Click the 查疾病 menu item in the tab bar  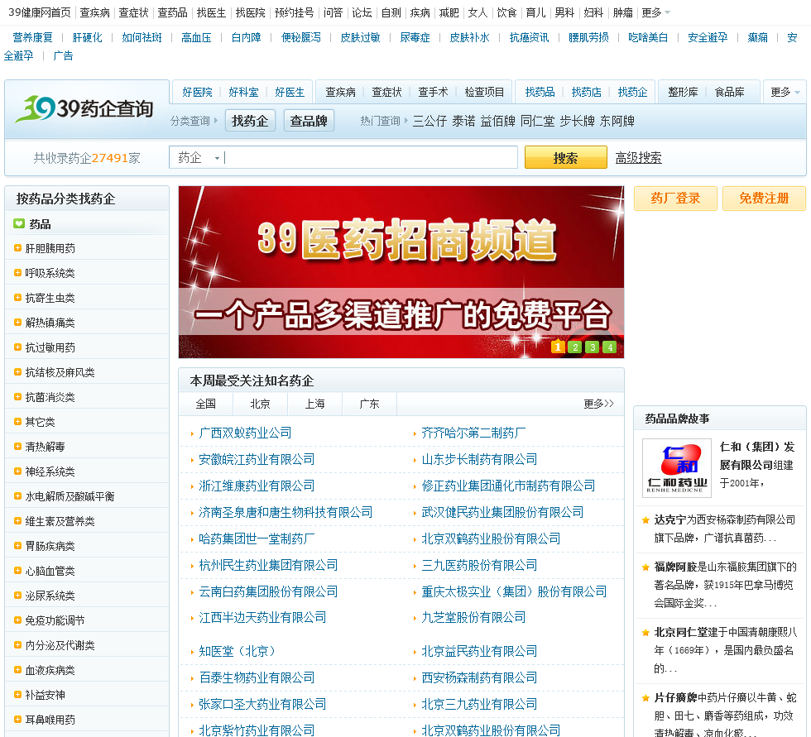pos(340,92)
